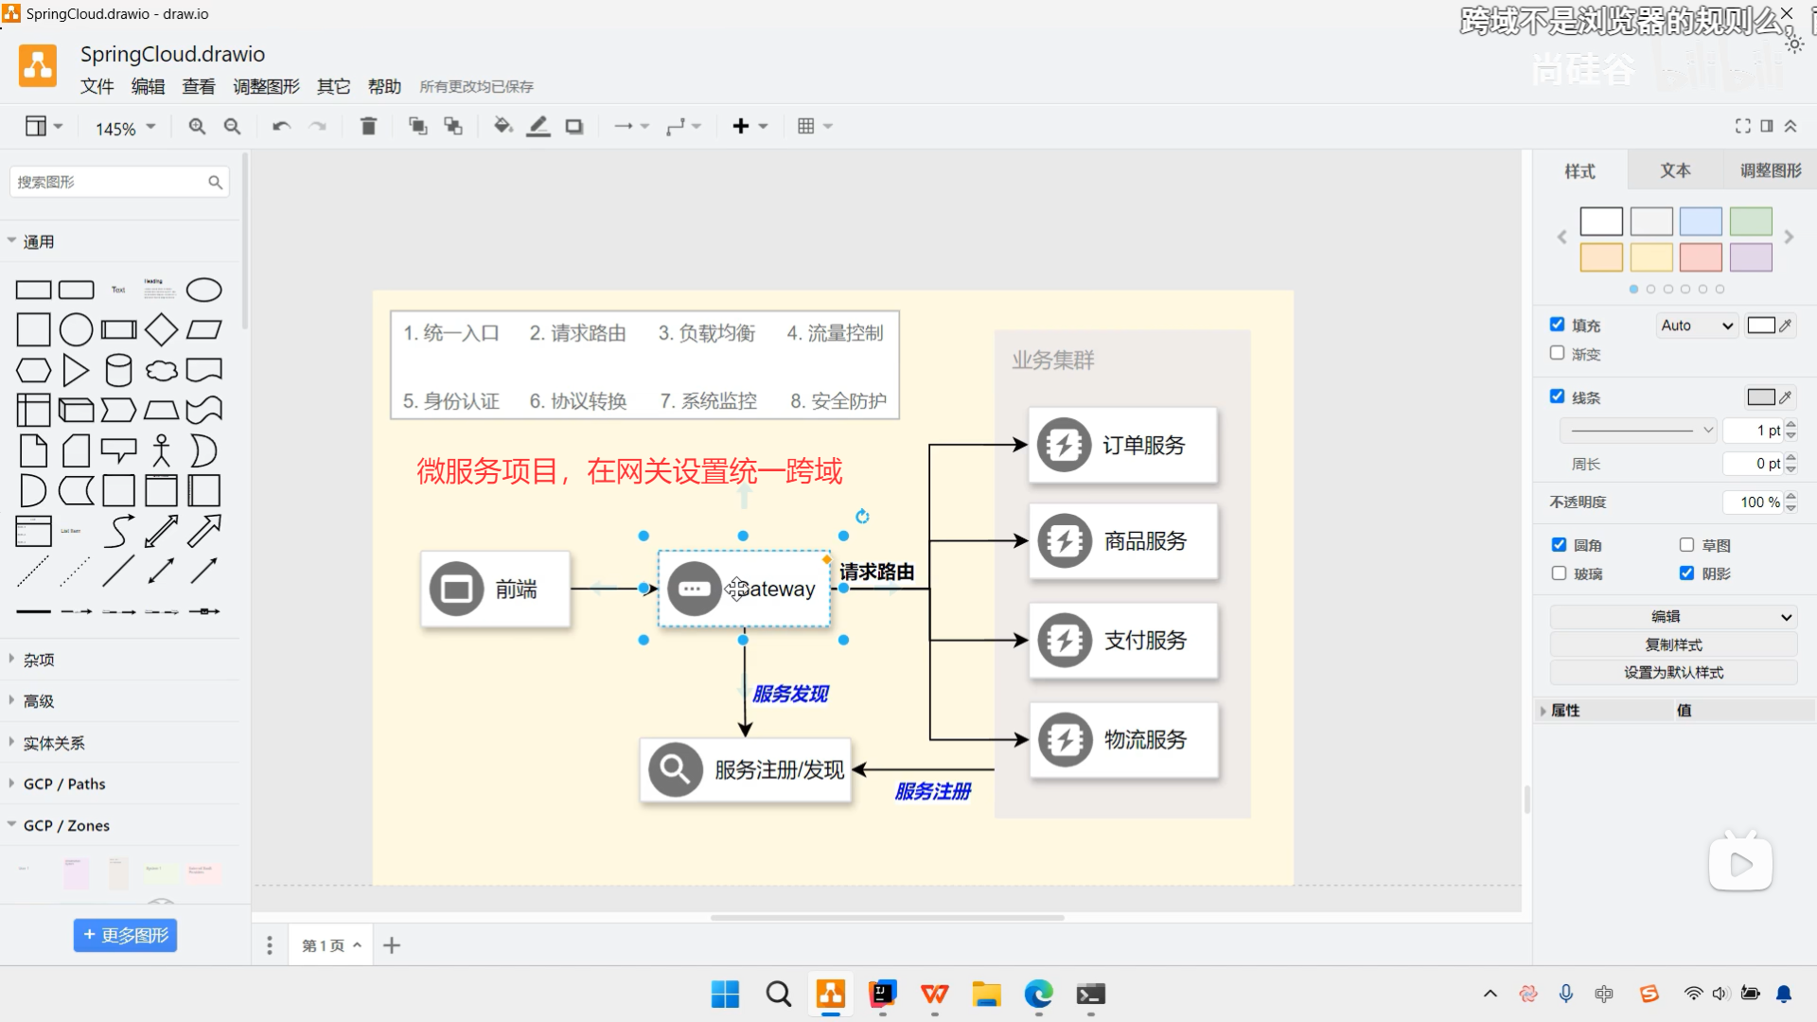1817x1022 pixels.
Task: Select the diamond shape in palette
Action: point(161,329)
